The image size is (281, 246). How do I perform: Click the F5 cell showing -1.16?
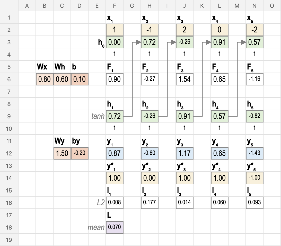pyautogui.click(x=254, y=79)
